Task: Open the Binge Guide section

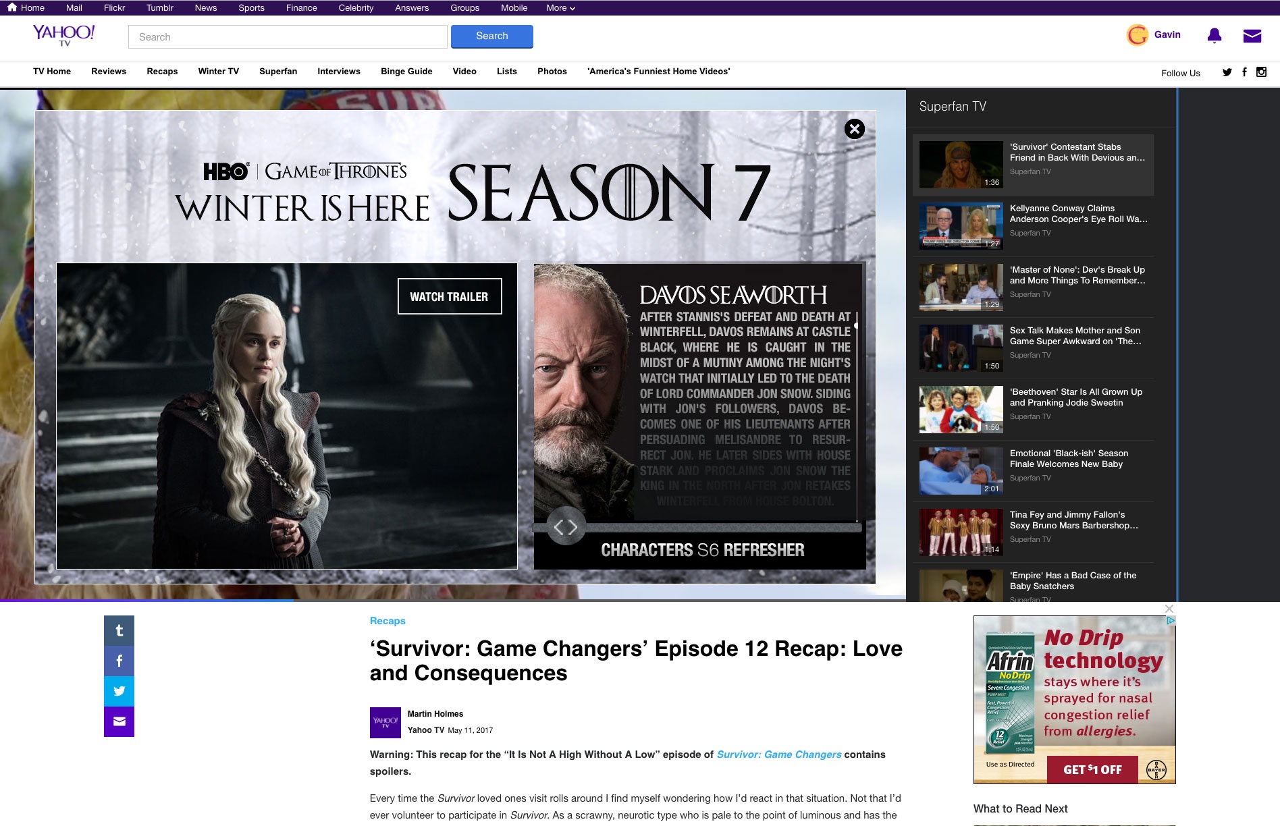Action: [406, 72]
